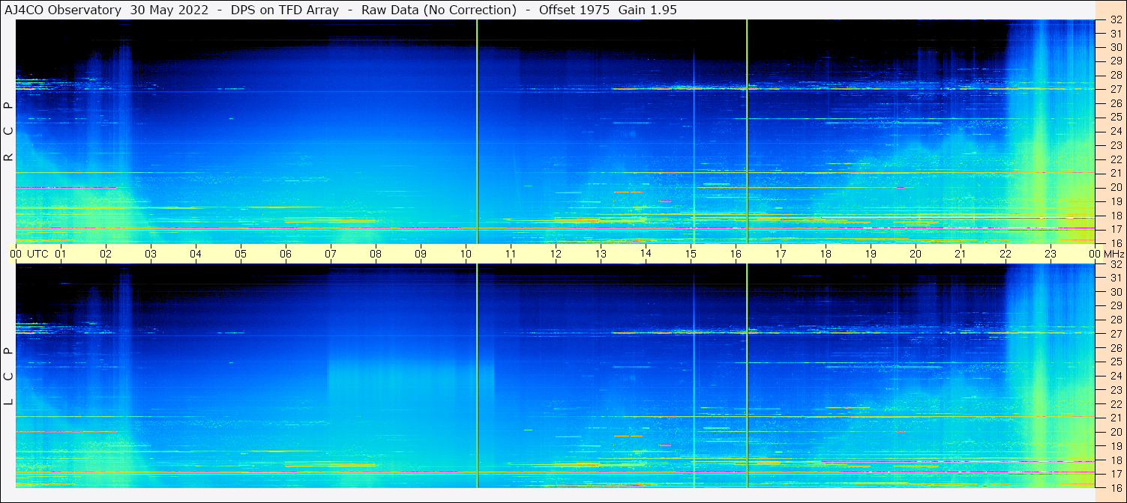Click the 14 hour label on the time axis
The width and height of the screenshot is (1127, 503).
[x=646, y=254]
